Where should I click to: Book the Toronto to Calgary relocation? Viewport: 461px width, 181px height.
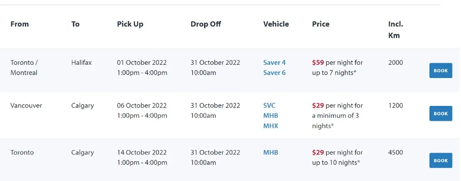441,160
